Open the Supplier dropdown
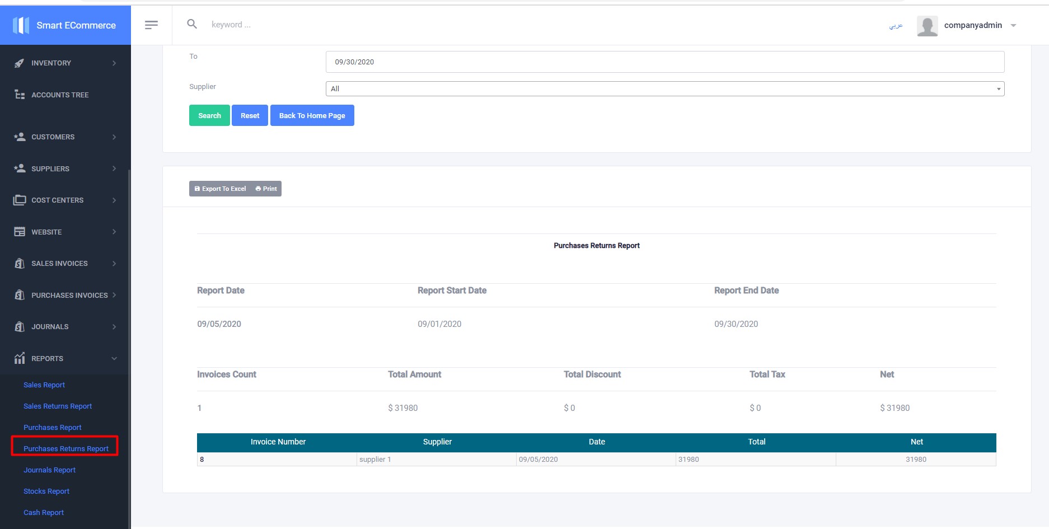This screenshot has height=529, width=1049. click(665, 88)
